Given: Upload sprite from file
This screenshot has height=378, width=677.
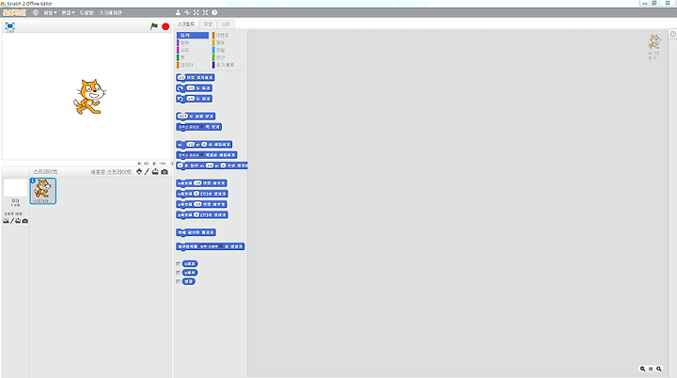Looking at the screenshot, I should click(x=155, y=172).
